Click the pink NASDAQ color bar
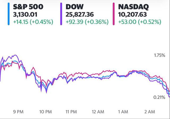The height and width of the screenshot is (119, 170). pos(114,14)
